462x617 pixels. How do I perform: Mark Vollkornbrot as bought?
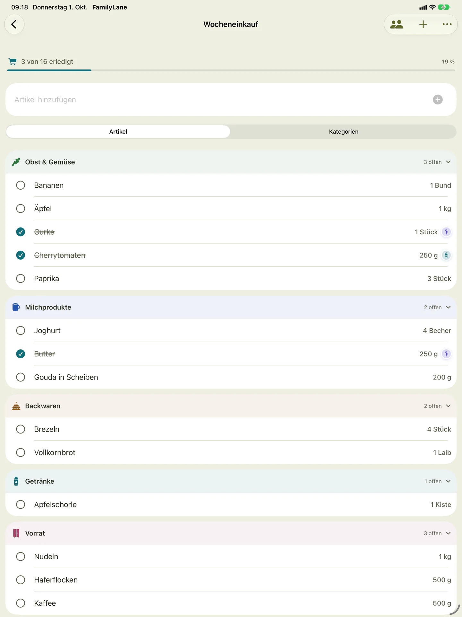[21, 452]
